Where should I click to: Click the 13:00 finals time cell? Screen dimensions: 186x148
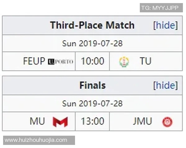tap(92, 121)
